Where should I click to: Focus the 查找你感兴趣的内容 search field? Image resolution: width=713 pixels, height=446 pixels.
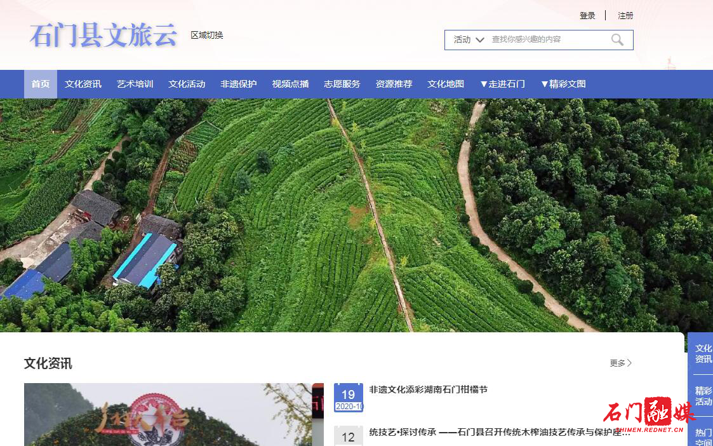(x=548, y=39)
